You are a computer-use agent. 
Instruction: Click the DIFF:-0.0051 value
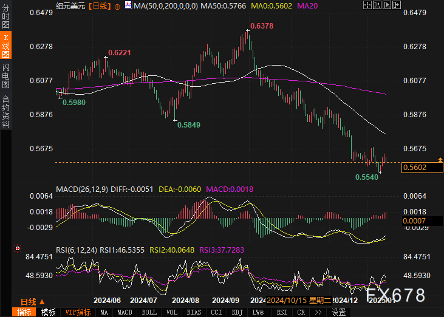point(132,189)
